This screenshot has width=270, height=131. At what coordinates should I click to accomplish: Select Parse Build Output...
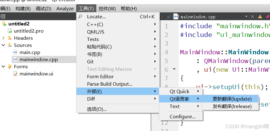tap(118, 84)
